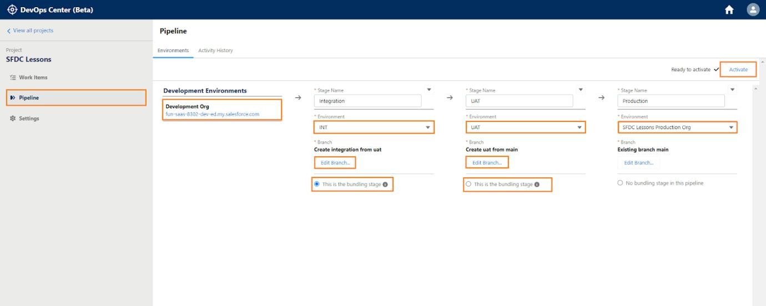Click the back chevron beside View all projects

[x=9, y=30]
